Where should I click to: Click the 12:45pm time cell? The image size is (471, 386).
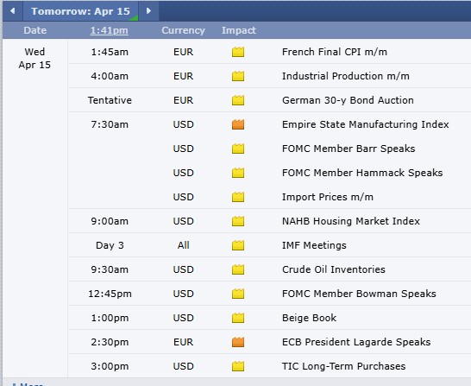pos(110,294)
